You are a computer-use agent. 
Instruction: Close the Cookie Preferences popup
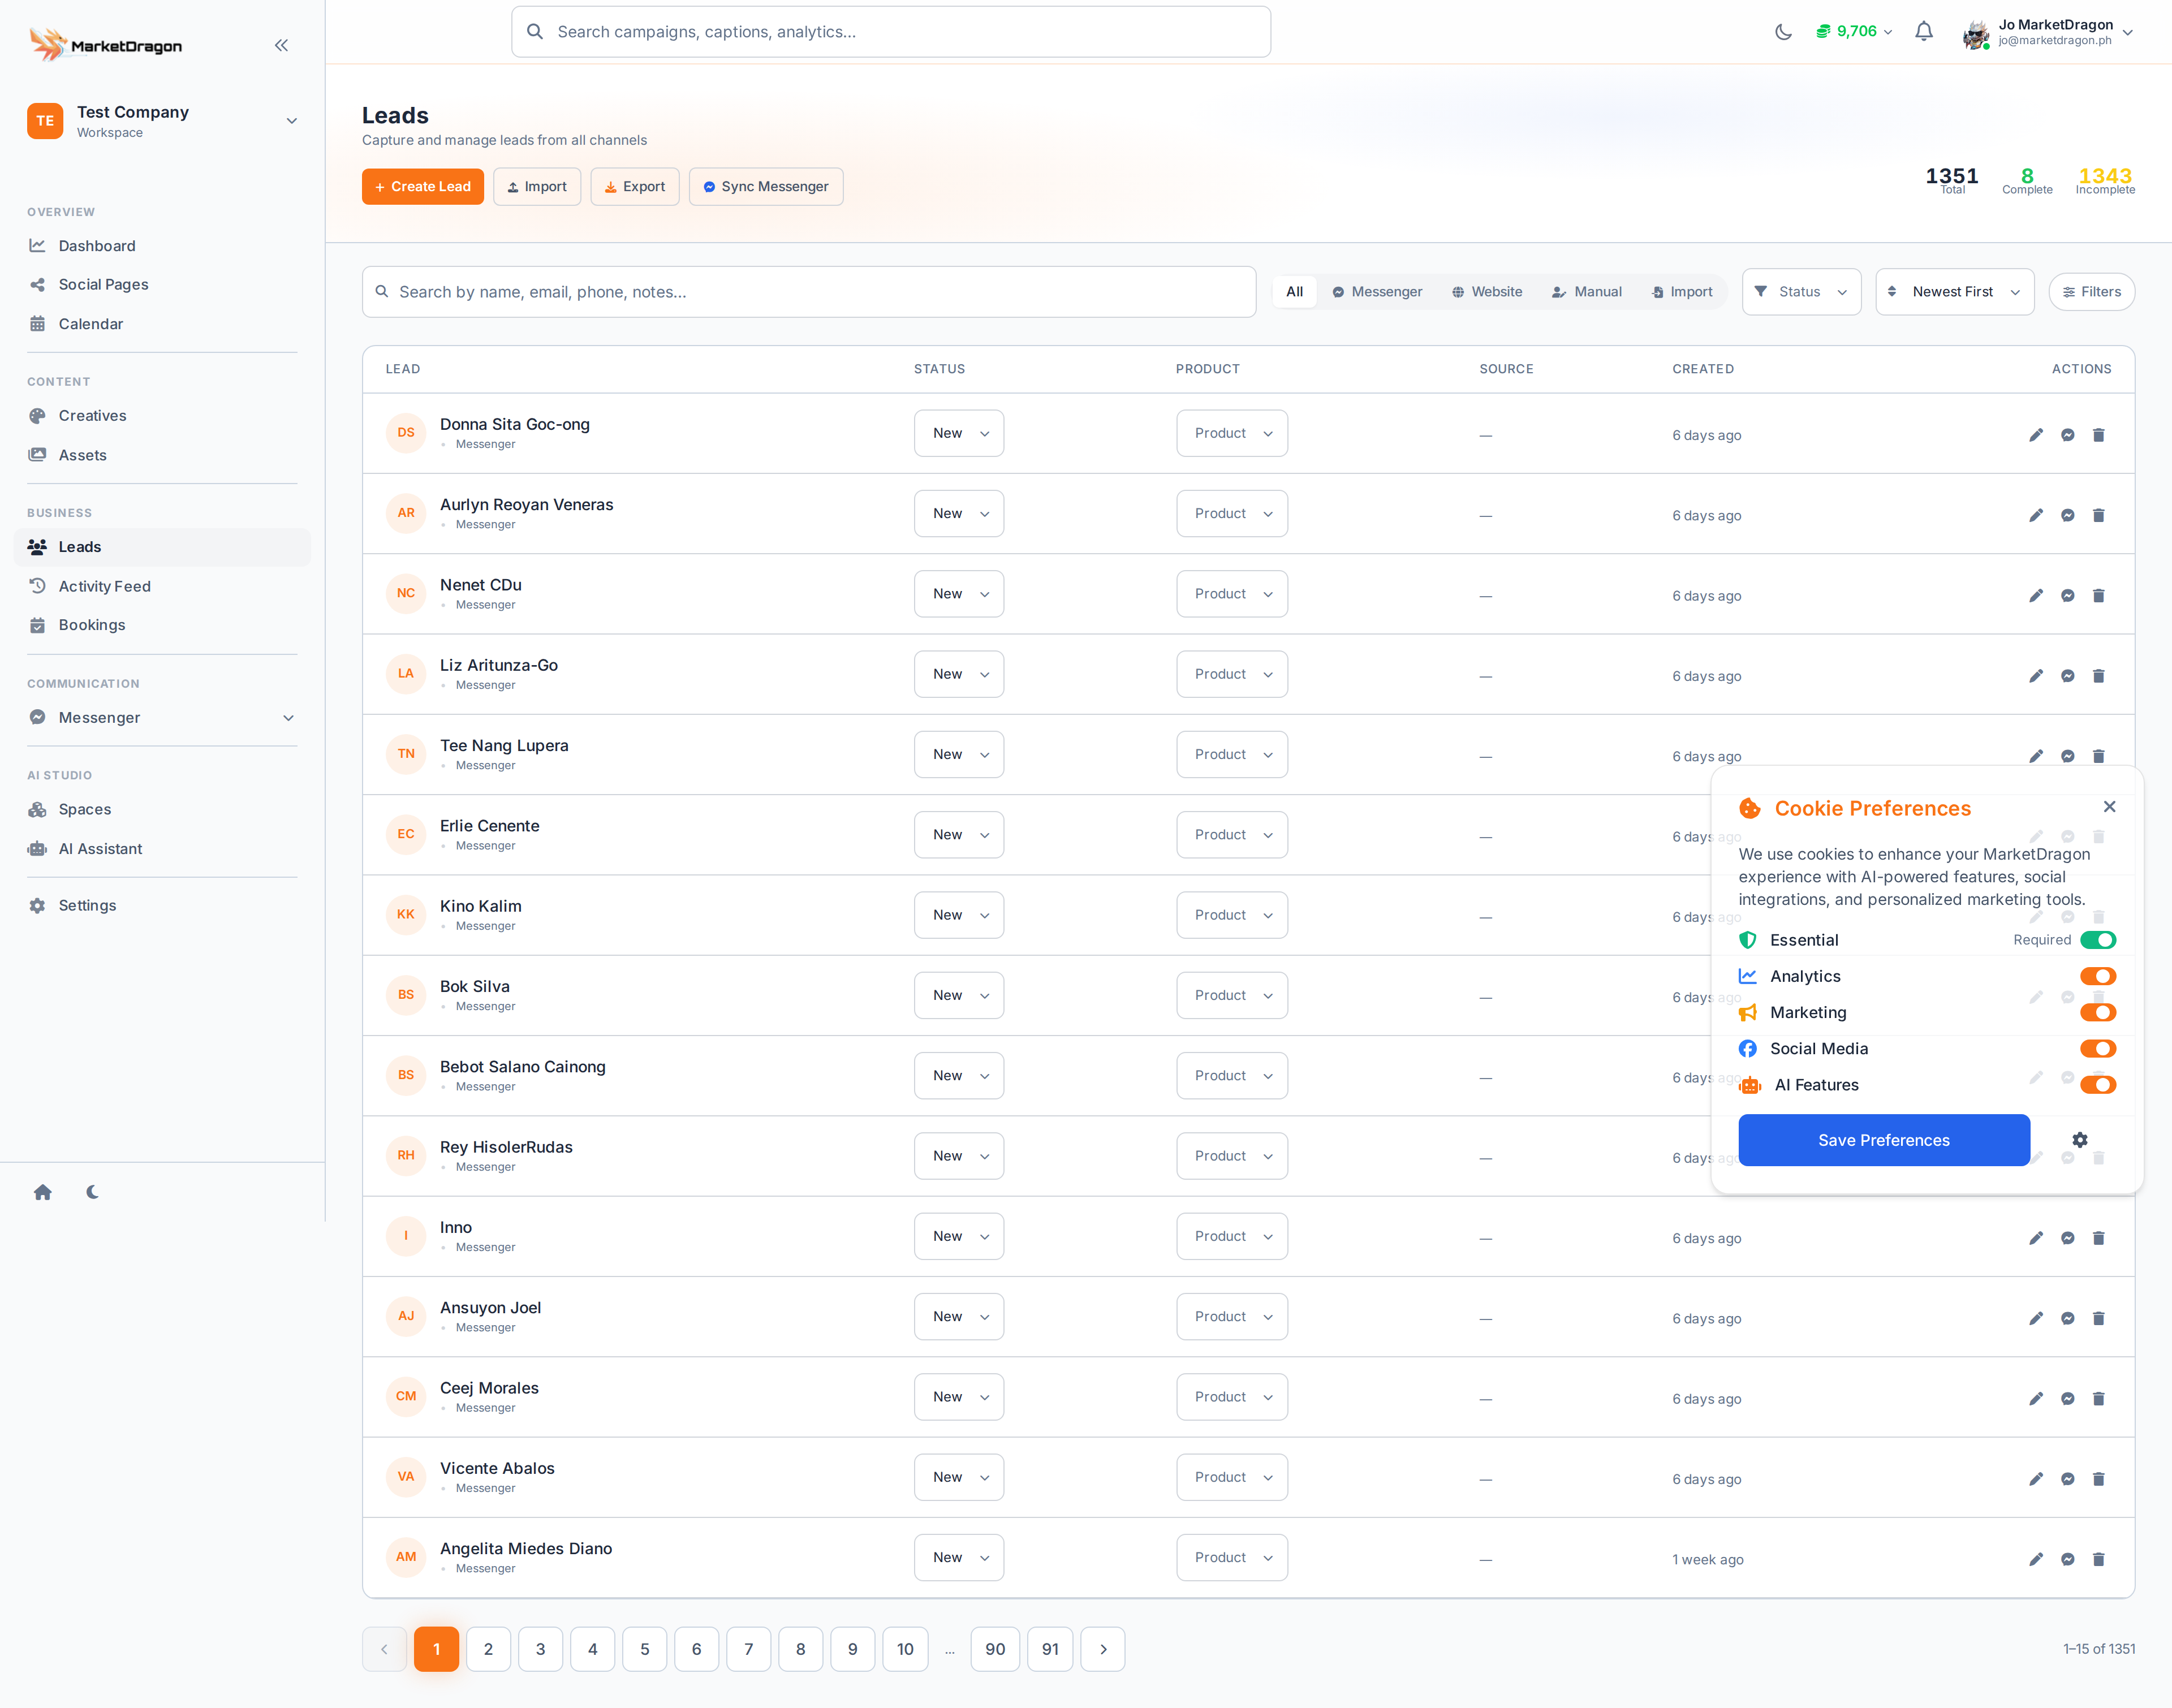click(2109, 807)
